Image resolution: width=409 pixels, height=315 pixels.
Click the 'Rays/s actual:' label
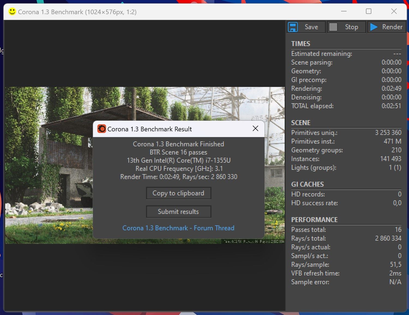(x=311, y=247)
